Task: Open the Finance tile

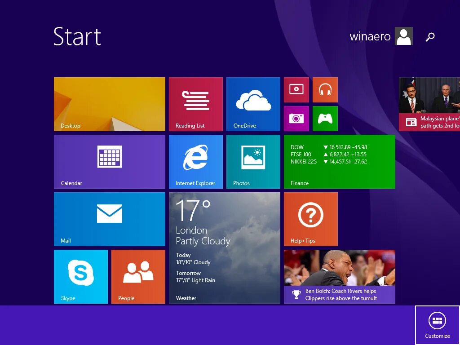Action: [x=340, y=162]
